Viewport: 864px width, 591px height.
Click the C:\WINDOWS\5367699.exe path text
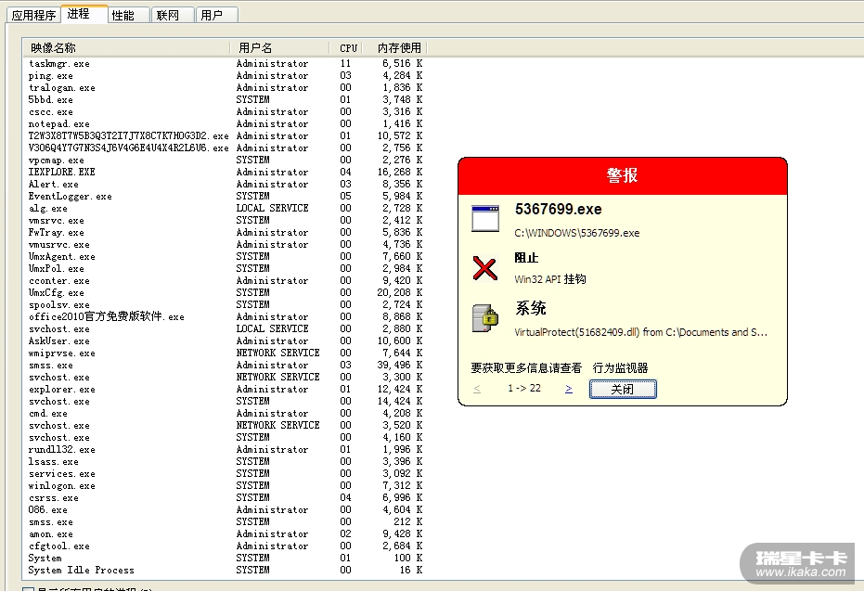[x=577, y=233]
